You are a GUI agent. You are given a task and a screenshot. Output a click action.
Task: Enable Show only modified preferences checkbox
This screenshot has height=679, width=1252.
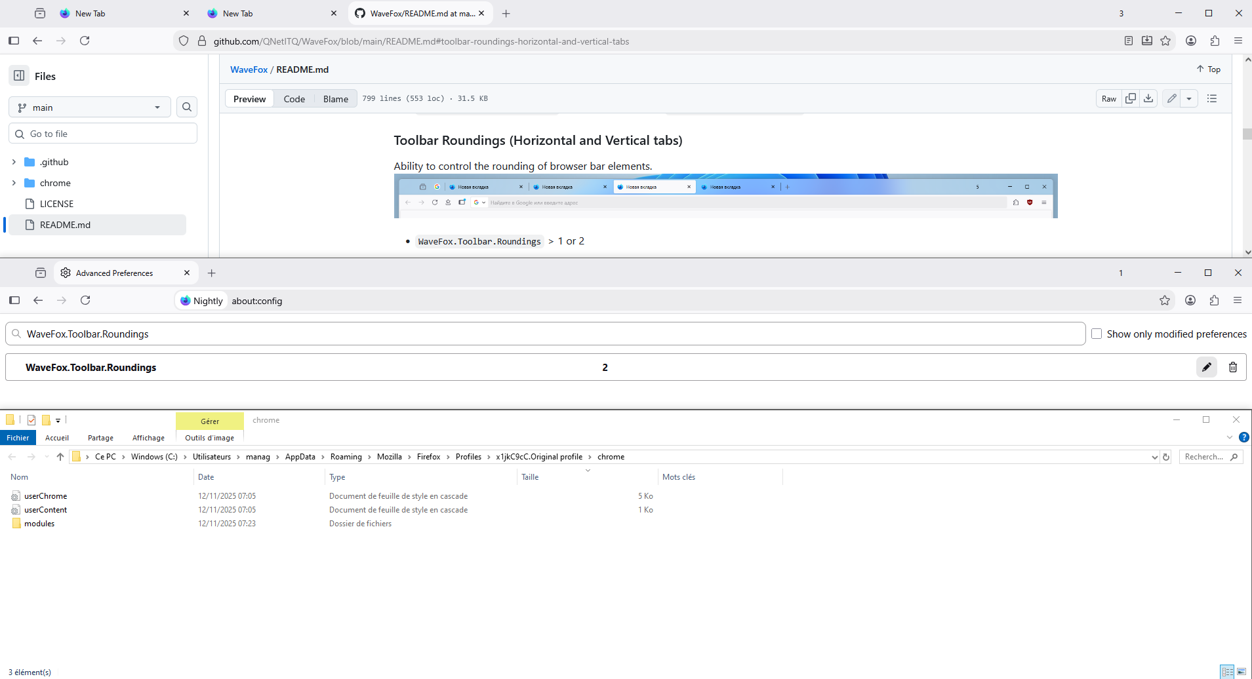coord(1097,334)
